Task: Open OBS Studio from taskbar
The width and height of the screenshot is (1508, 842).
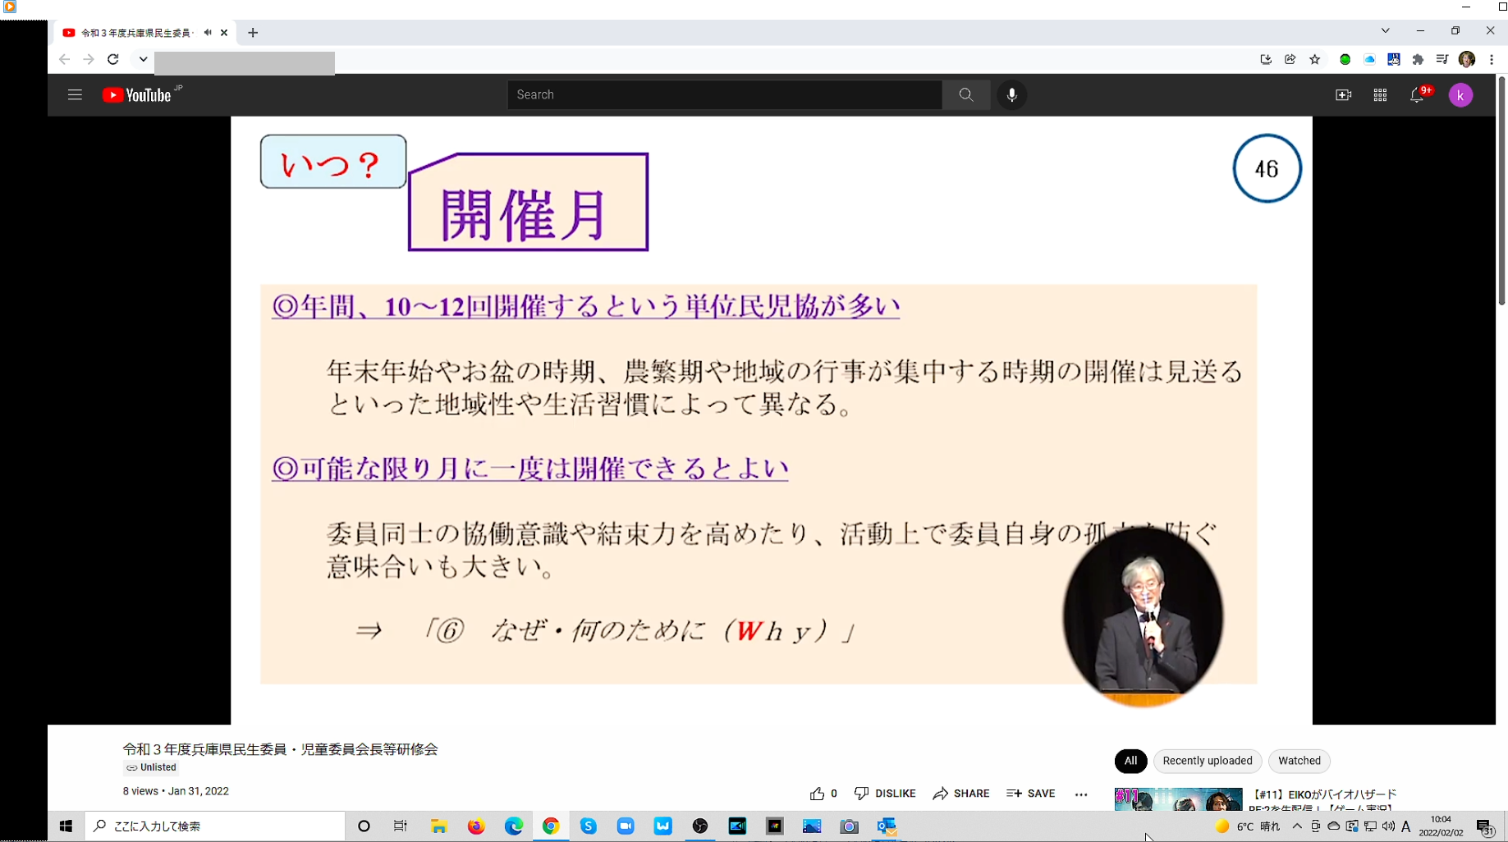Action: tap(700, 826)
